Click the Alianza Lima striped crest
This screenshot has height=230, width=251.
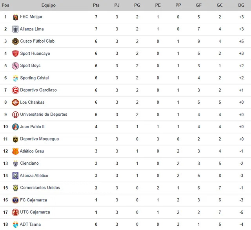point(15,29)
